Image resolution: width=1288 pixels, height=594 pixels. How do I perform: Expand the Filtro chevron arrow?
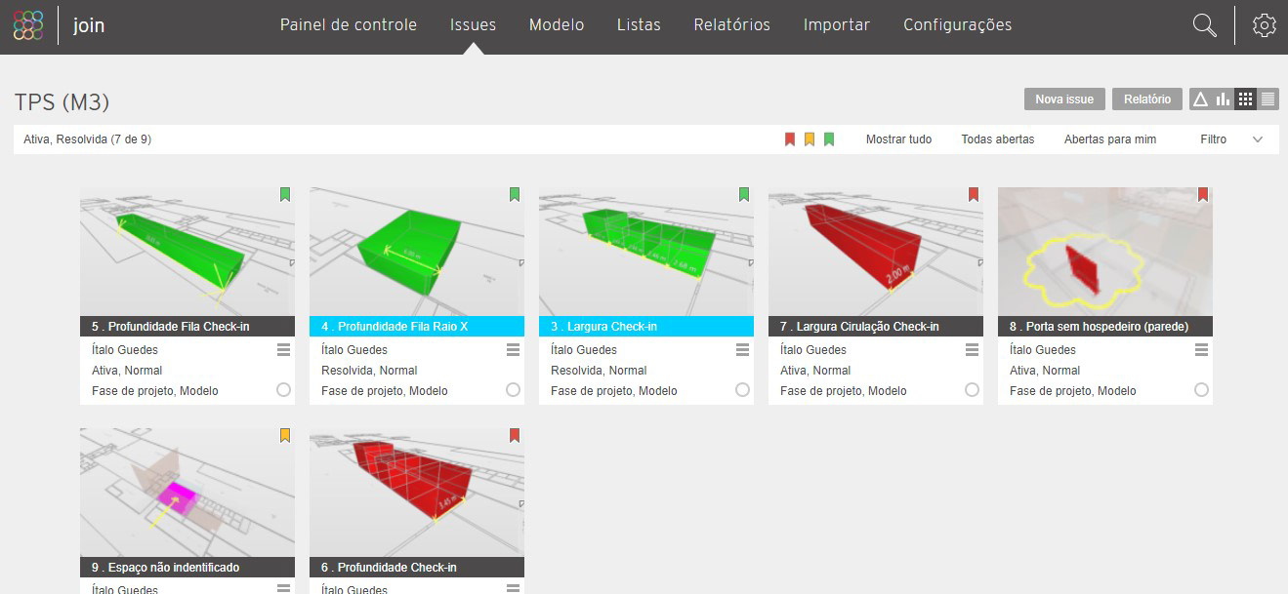1258,139
